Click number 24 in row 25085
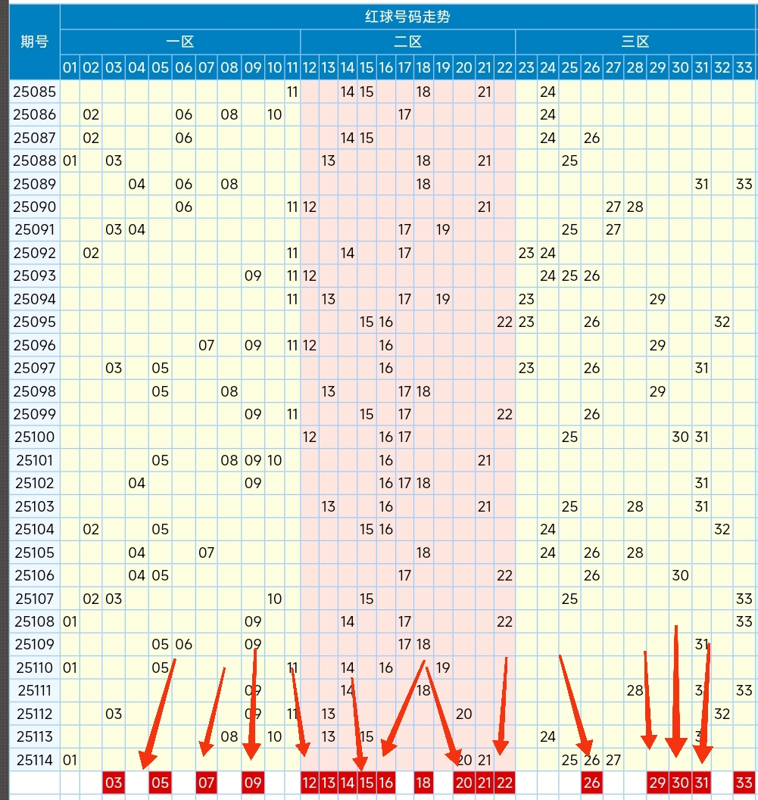The width and height of the screenshot is (758, 800). [547, 92]
